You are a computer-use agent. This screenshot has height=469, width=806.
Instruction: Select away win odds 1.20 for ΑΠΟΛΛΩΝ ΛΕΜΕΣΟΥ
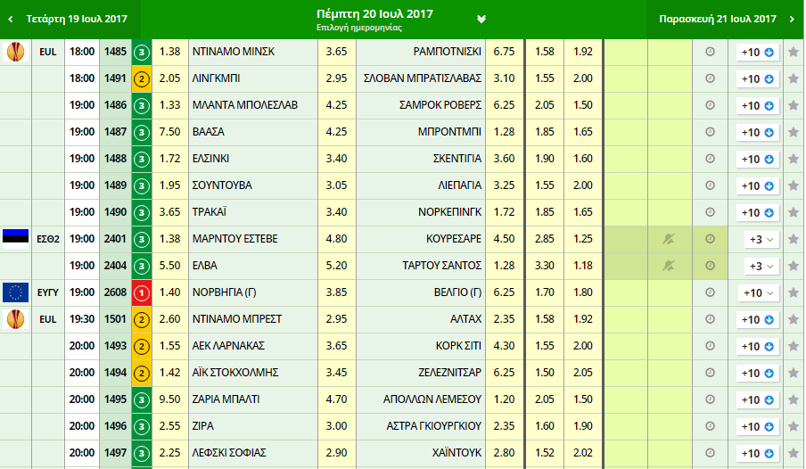tap(504, 399)
